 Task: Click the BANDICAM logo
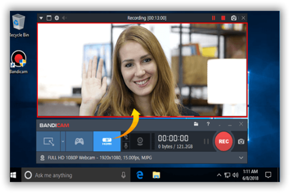point(54,125)
